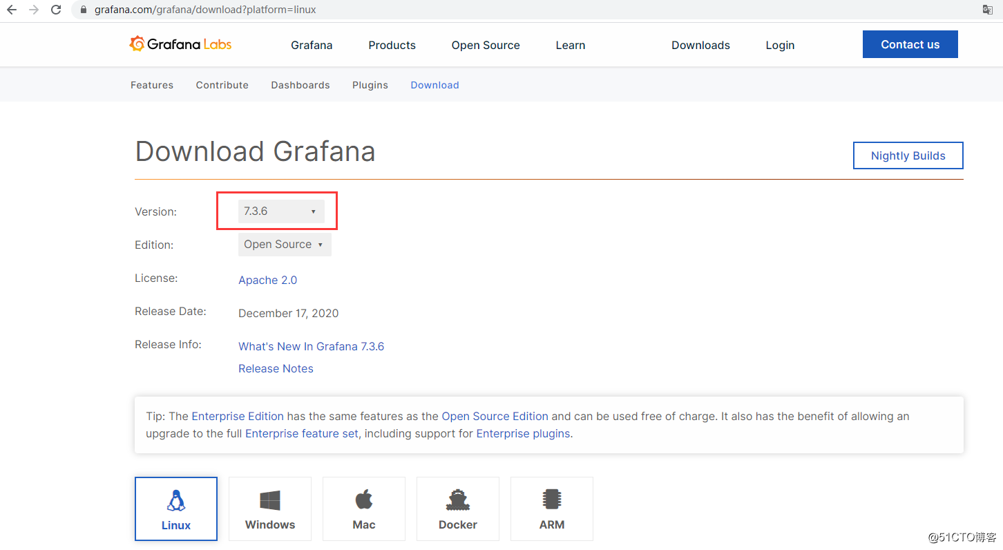Click the Apple Mac icon
The height and width of the screenshot is (550, 1003).
364,499
